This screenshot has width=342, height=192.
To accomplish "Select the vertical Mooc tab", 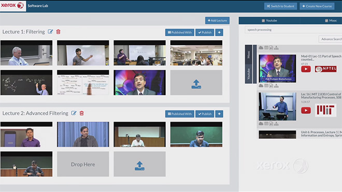I will pyautogui.click(x=248, y=54).
